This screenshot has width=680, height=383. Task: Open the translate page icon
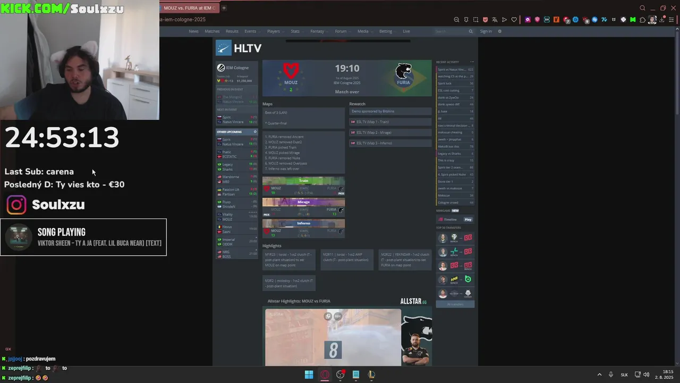pos(495,20)
